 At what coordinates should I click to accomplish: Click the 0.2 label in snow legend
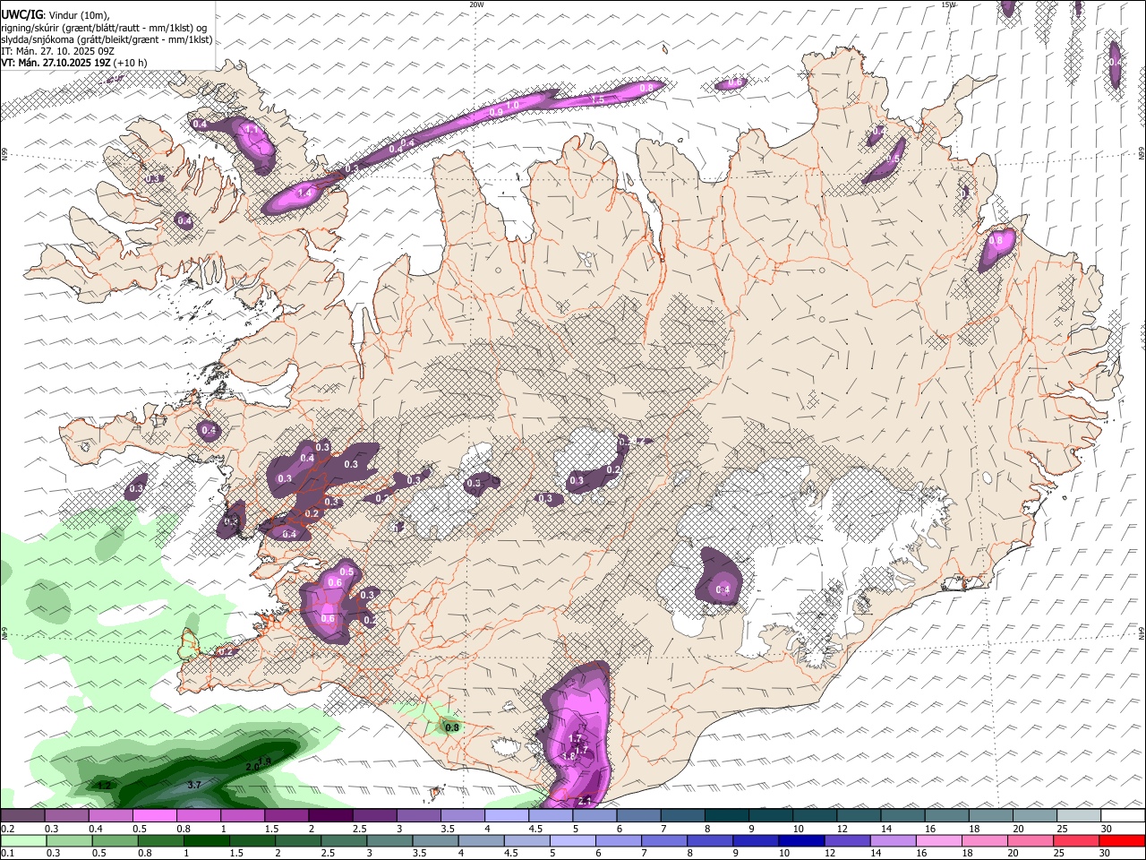(x=7, y=829)
